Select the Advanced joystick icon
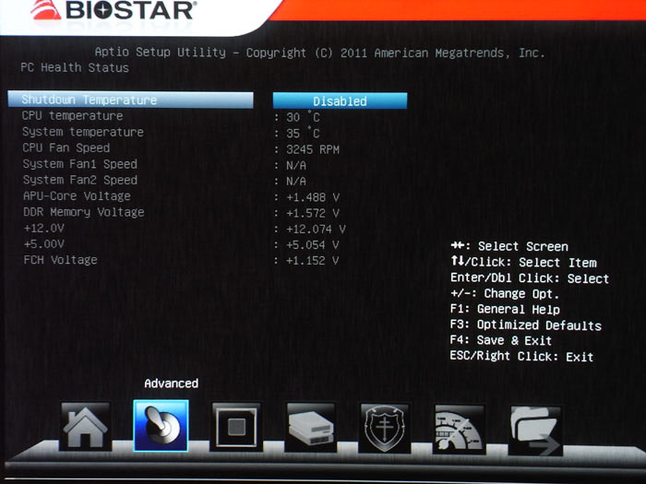This screenshot has width=646, height=484. tap(161, 426)
